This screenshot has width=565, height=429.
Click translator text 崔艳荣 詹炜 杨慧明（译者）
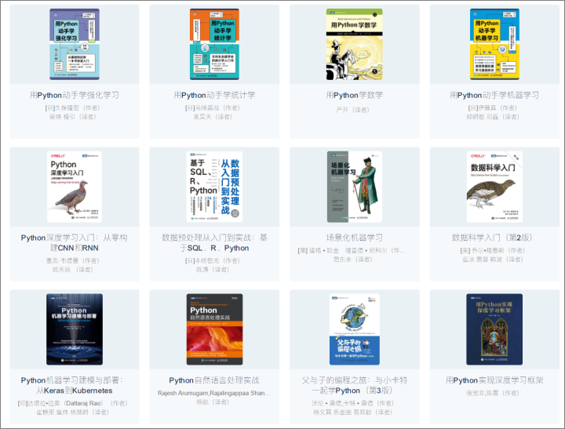pos(73,412)
